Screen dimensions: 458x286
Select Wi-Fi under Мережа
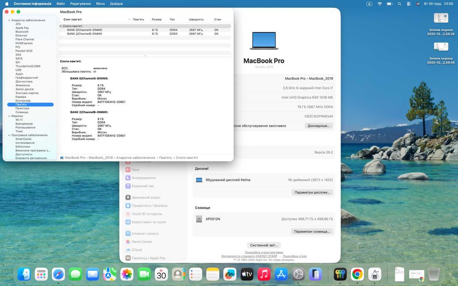pyautogui.click(x=19, y=120)
